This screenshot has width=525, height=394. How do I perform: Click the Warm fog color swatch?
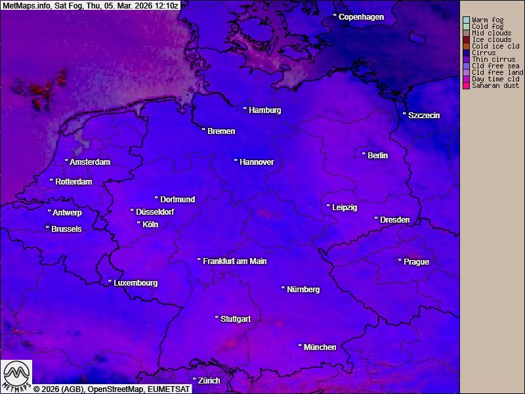click(x=466, y=20)
